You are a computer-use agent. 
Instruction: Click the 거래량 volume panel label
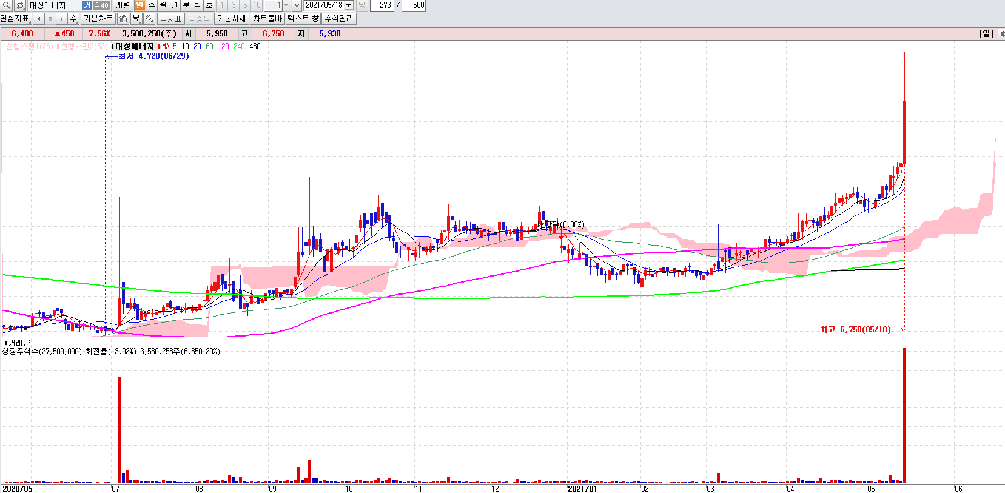point(19,343)
